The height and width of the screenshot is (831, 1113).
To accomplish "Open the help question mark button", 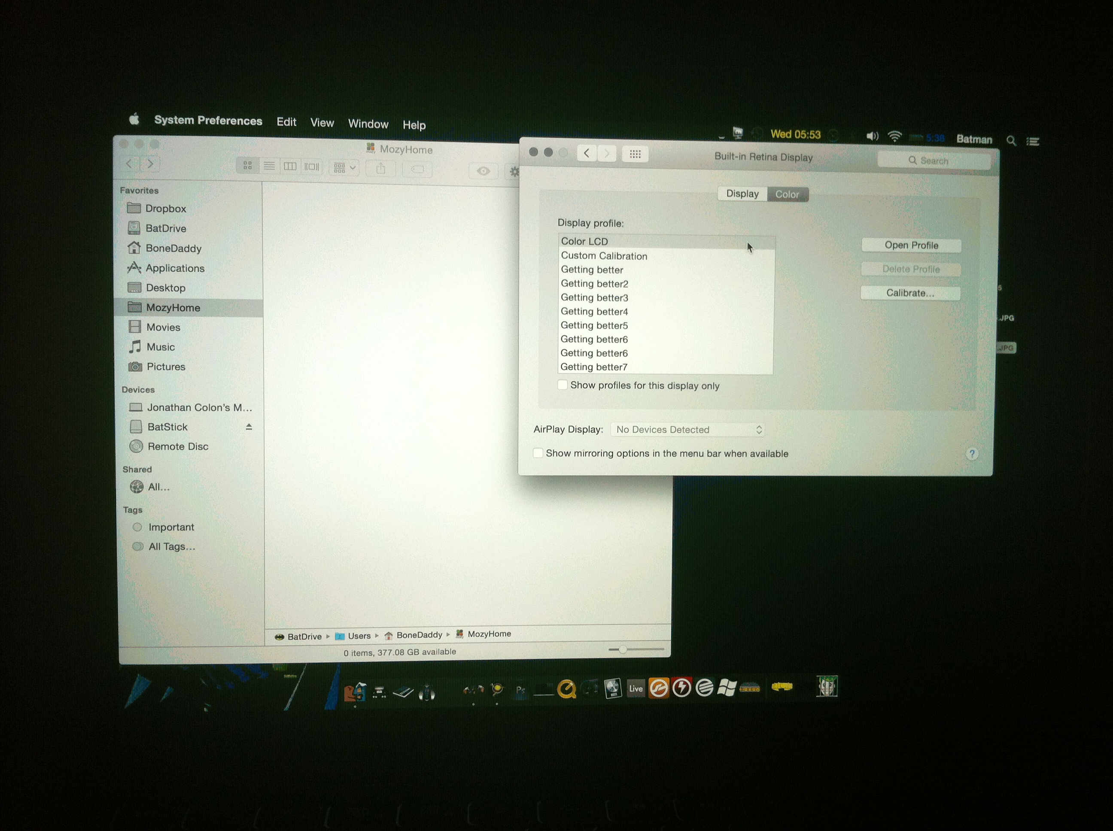I will click(972, 454).
